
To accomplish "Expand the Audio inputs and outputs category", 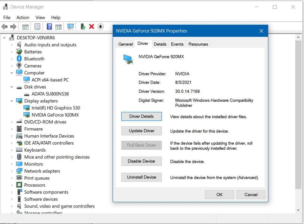I will click(x=11, y=45).
